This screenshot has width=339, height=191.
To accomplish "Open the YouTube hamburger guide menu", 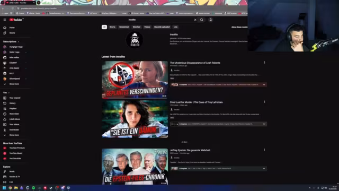I will (x=5, y=20).
